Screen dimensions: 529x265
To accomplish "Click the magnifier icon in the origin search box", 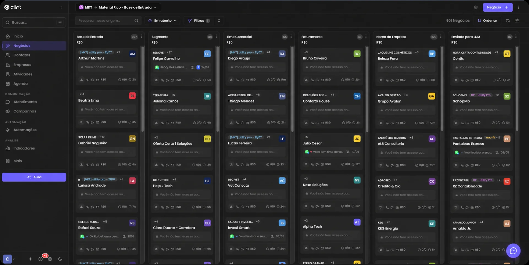I will [136, 21].
